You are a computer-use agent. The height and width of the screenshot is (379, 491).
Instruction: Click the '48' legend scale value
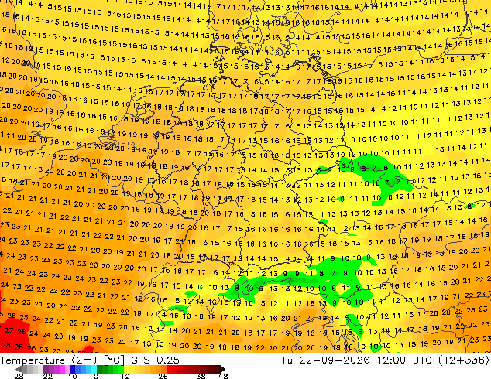(x=223, y=376)
